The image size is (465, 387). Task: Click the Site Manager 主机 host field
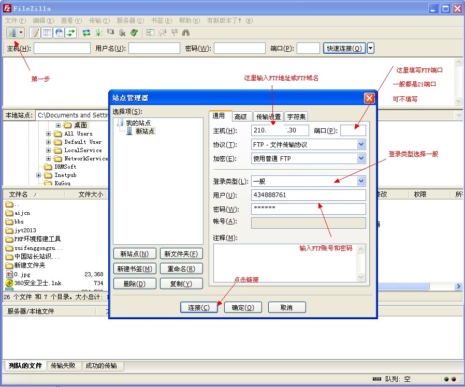280,130
